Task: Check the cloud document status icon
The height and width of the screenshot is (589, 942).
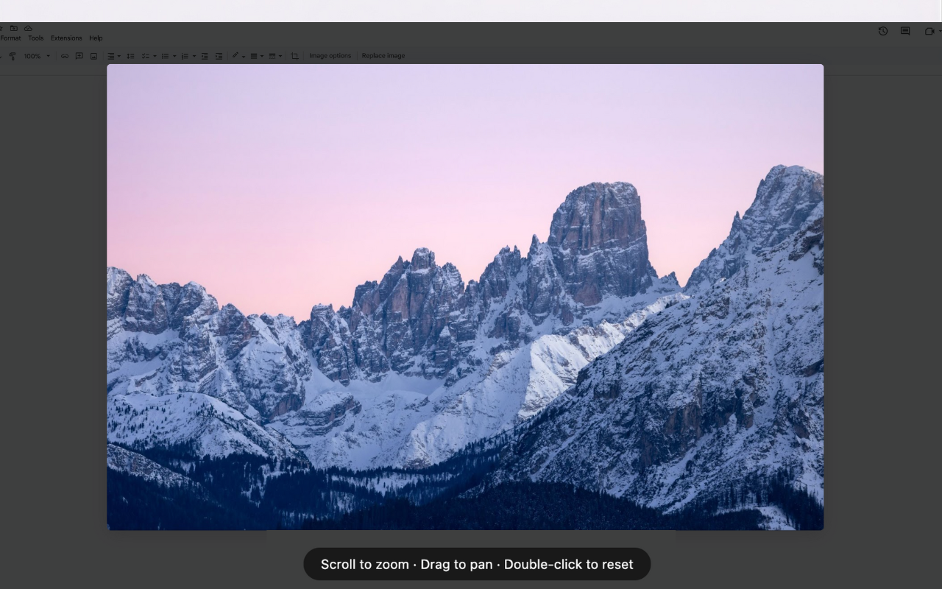Action: [28, 28]
